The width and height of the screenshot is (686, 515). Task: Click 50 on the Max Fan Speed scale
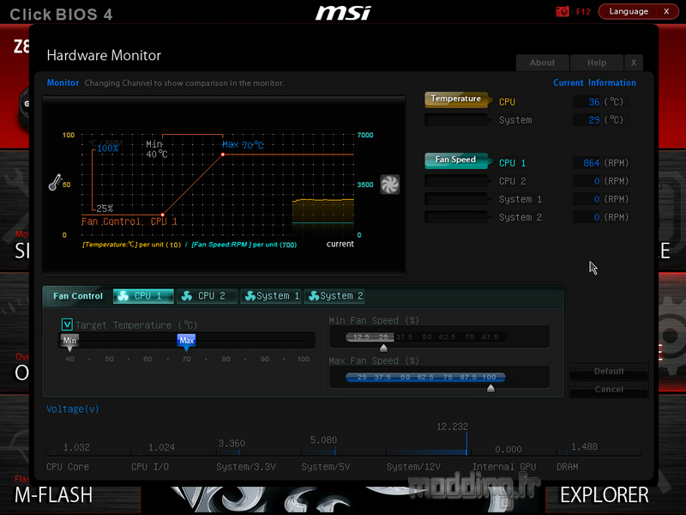click(x=405, y=377)
